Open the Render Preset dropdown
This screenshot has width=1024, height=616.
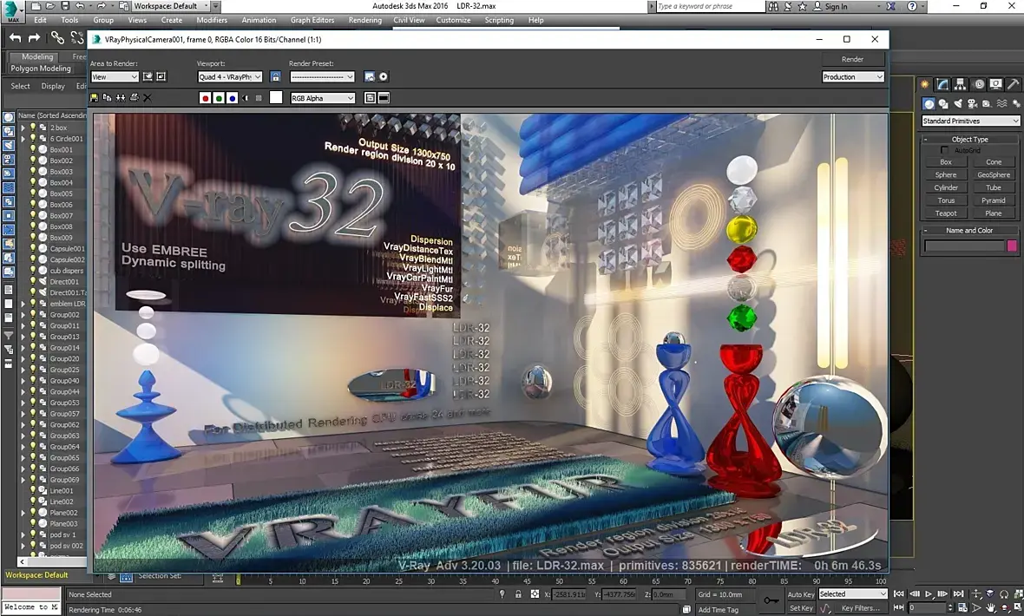click(x=322, y=77)
